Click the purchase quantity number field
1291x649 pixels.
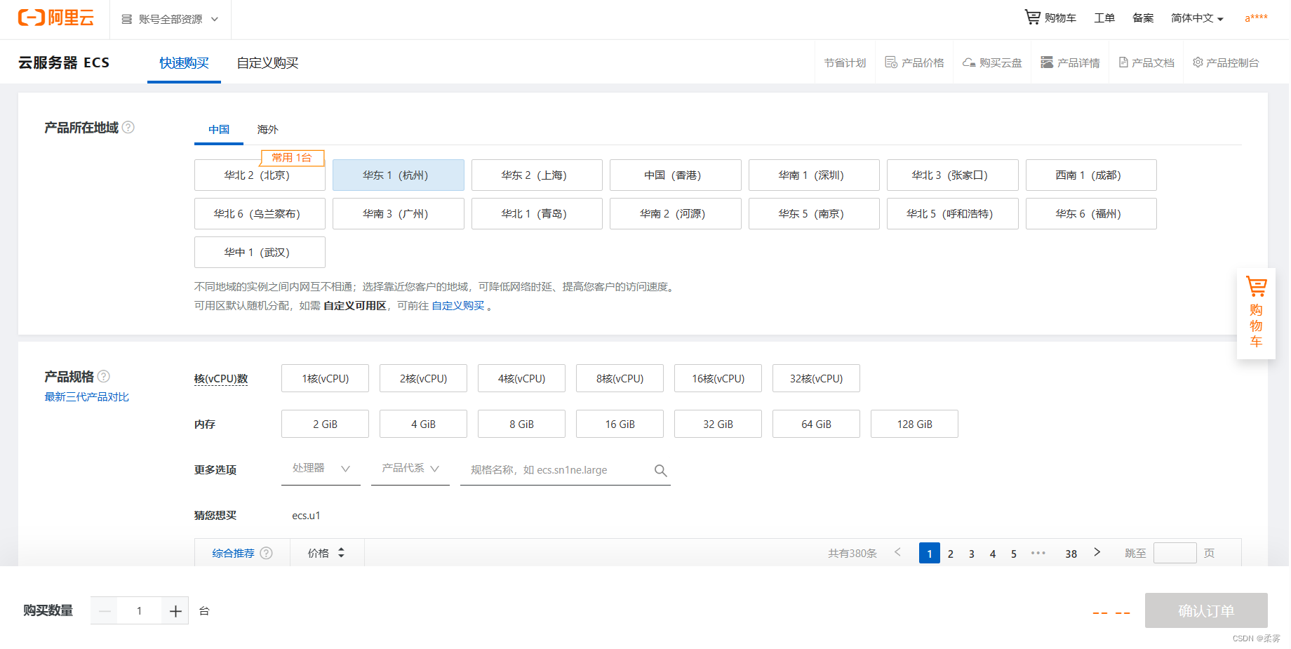click(x=140, y=611)
